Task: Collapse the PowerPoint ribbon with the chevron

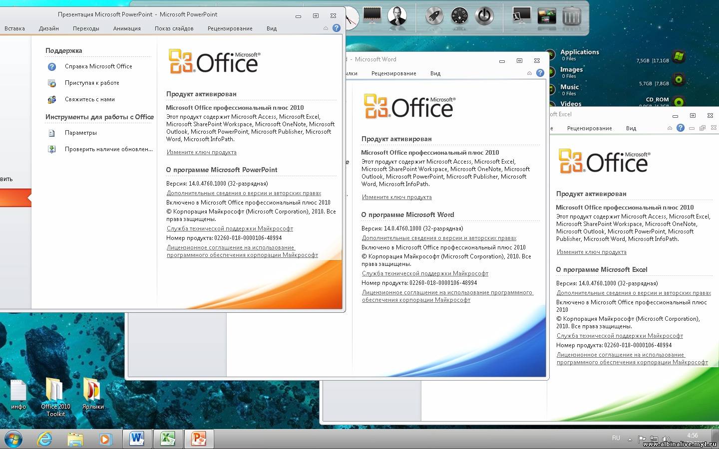Action: pyautogui.click(x=326, y=28)
